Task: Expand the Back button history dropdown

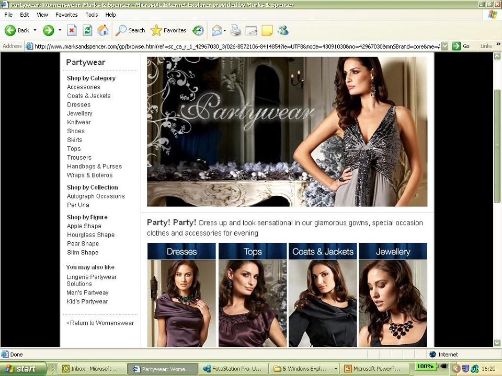Action: 35,30
